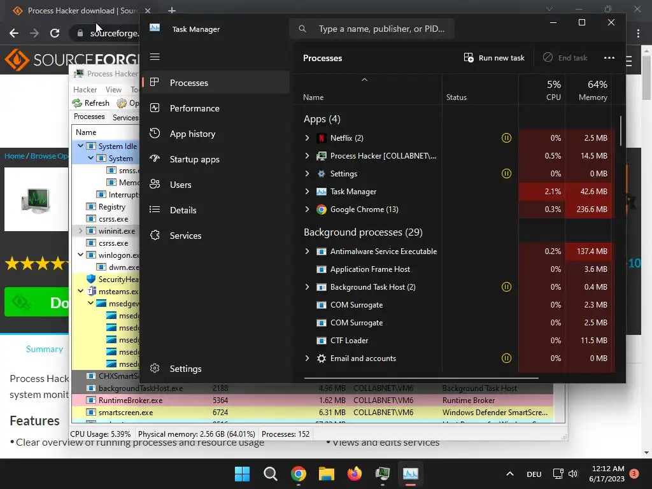Open the Windows Start menu
652x489 pixels.
[242, 474]
